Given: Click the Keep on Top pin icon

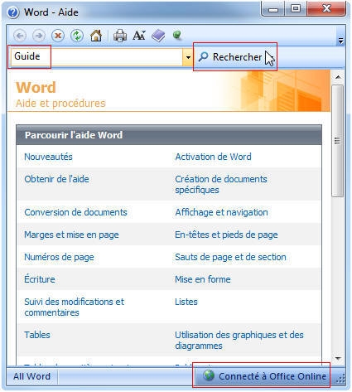Looking at the screenshot, I should [177, 35].
